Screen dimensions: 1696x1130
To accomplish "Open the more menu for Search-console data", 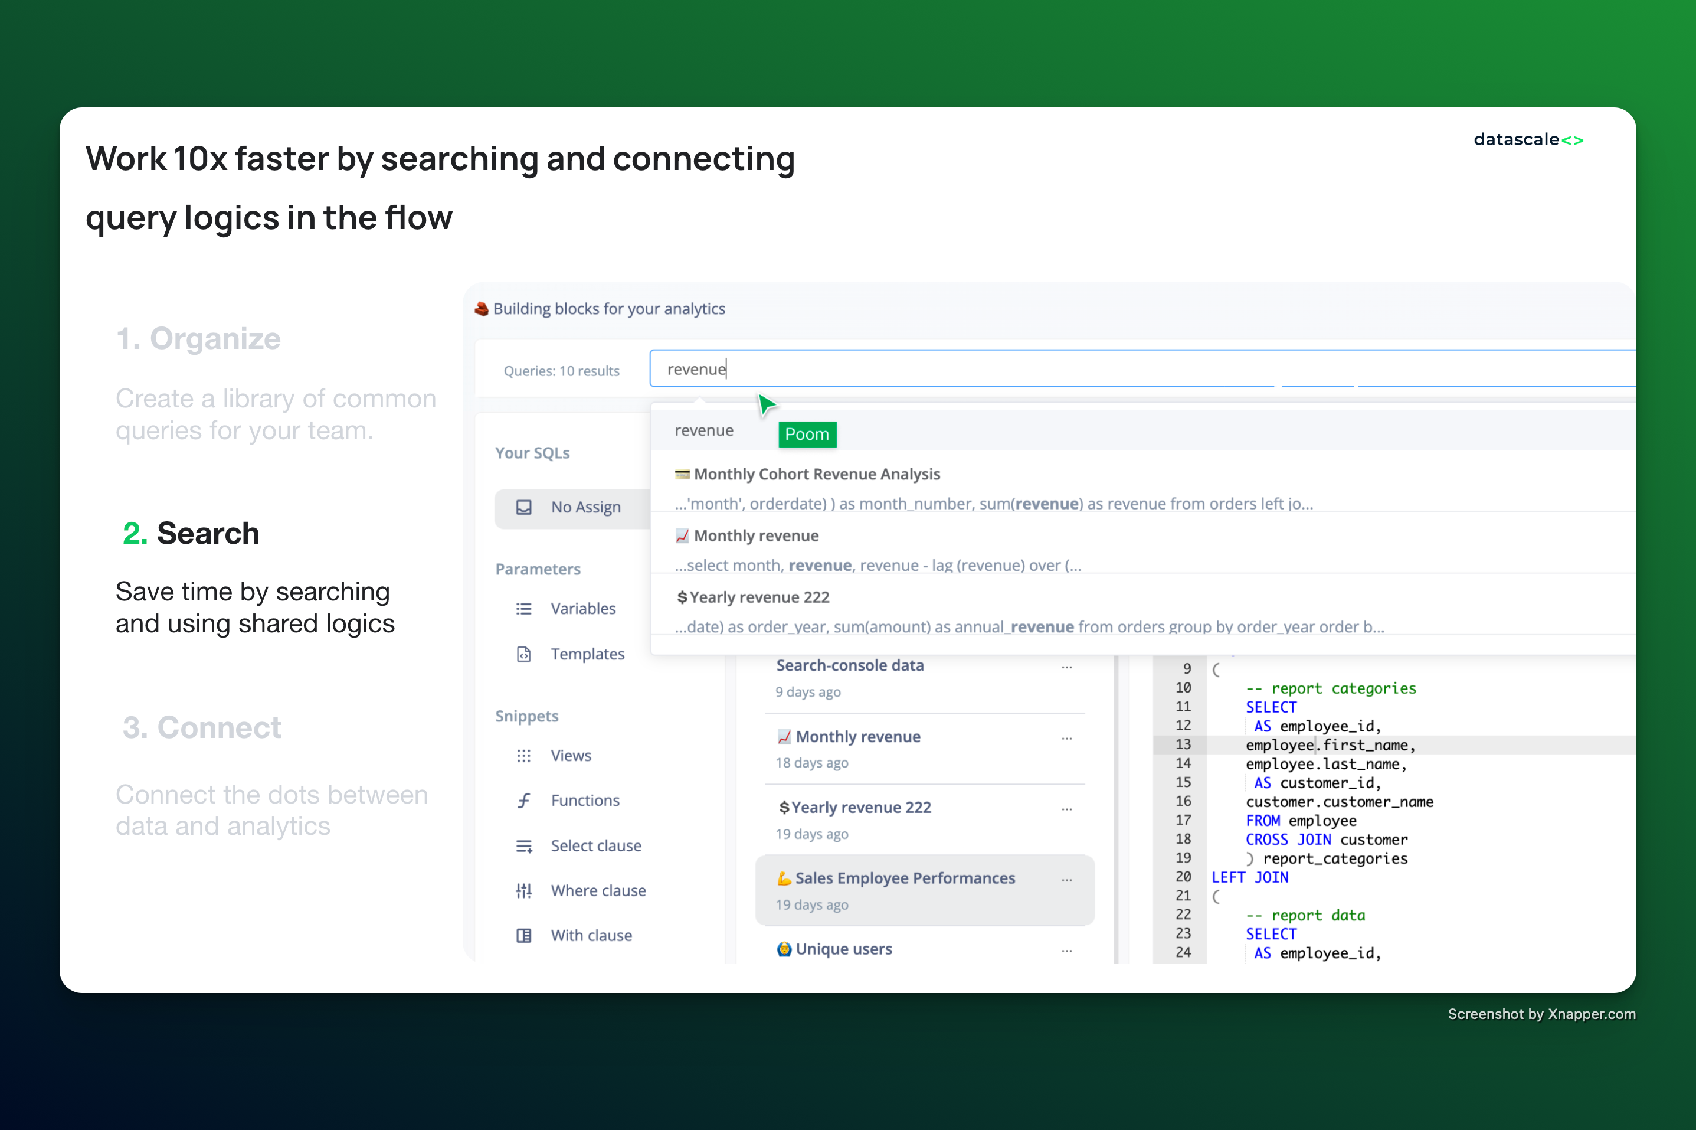I will pyautogui.click(x=1066, y=667).
